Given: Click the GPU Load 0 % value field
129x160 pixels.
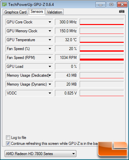Looking at the screenshot, I should (x=66, y=67).
